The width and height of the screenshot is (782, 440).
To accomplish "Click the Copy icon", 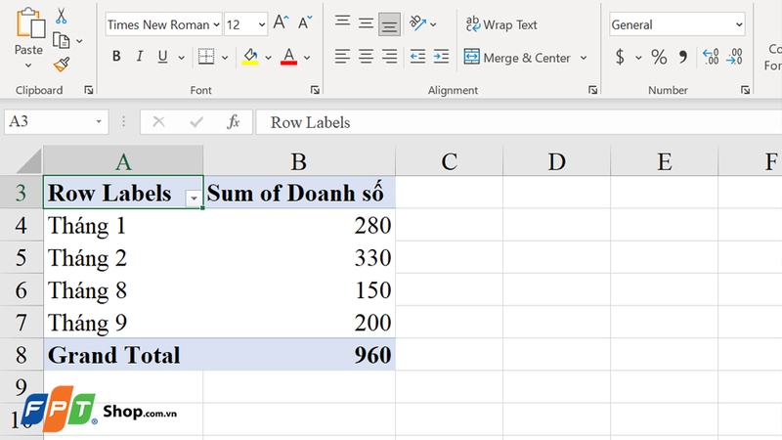I will [x=61, y=41].
